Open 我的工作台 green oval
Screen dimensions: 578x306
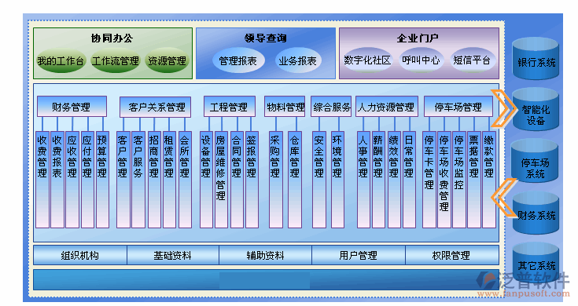[61, 60]
